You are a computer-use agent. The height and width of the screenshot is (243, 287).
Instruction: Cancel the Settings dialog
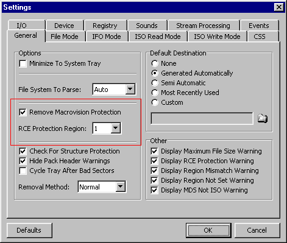click(x=257, y=230)
